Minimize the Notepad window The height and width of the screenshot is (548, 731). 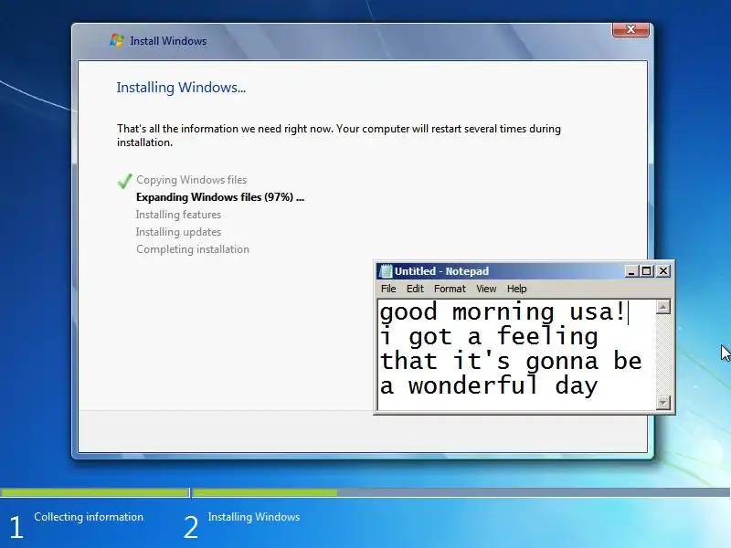pos(631,271)
